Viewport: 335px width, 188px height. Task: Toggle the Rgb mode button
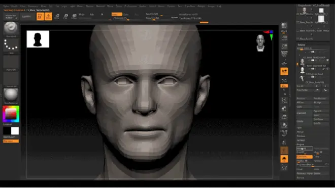(x=92, y=15)
